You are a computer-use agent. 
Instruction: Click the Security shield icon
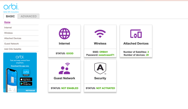[x=100, y=68]
